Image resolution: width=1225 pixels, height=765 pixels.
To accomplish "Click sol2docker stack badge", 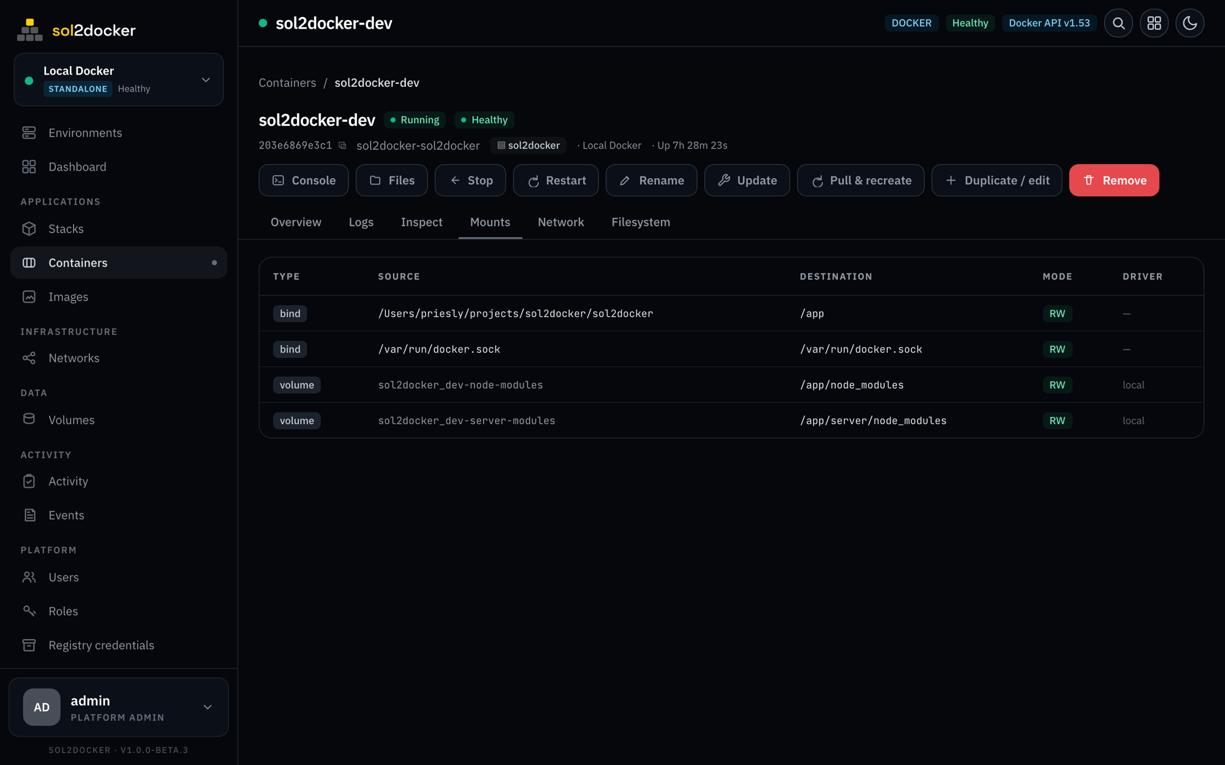I will coord(529,146).
